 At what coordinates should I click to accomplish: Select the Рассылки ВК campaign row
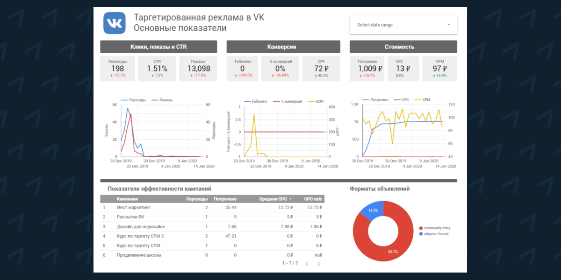coord(212,217)
